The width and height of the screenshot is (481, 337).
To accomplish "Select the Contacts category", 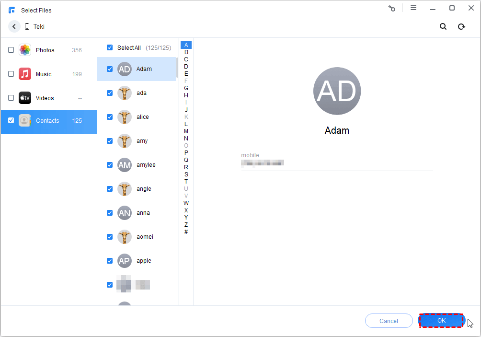I will point(48,121).
